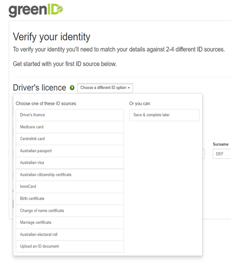
Task: Select Birth certificate option
Action: (x=70, y=199)
